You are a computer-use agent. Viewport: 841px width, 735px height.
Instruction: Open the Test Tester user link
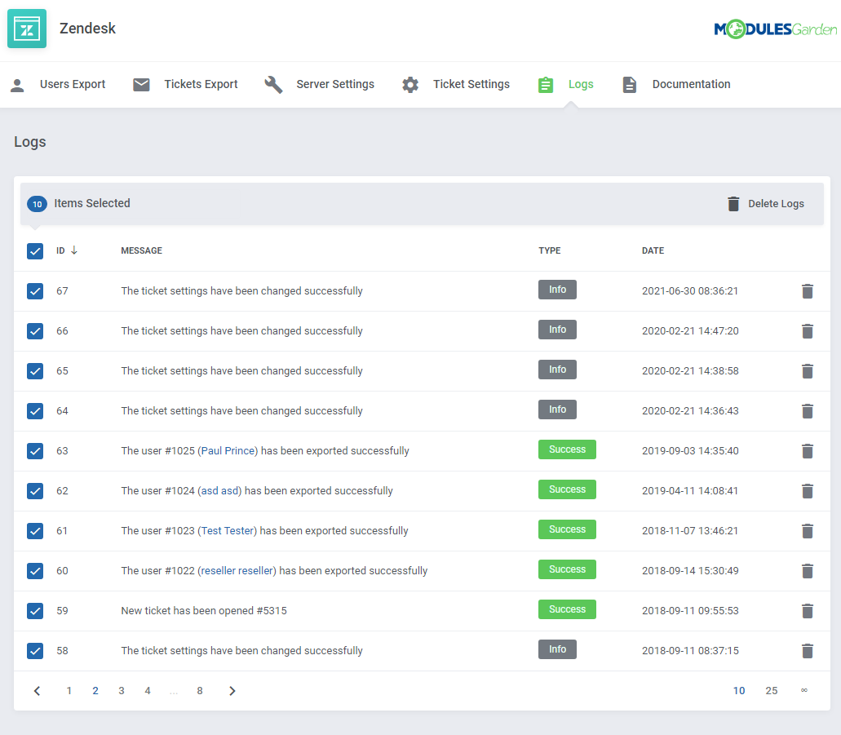(228, 530)
